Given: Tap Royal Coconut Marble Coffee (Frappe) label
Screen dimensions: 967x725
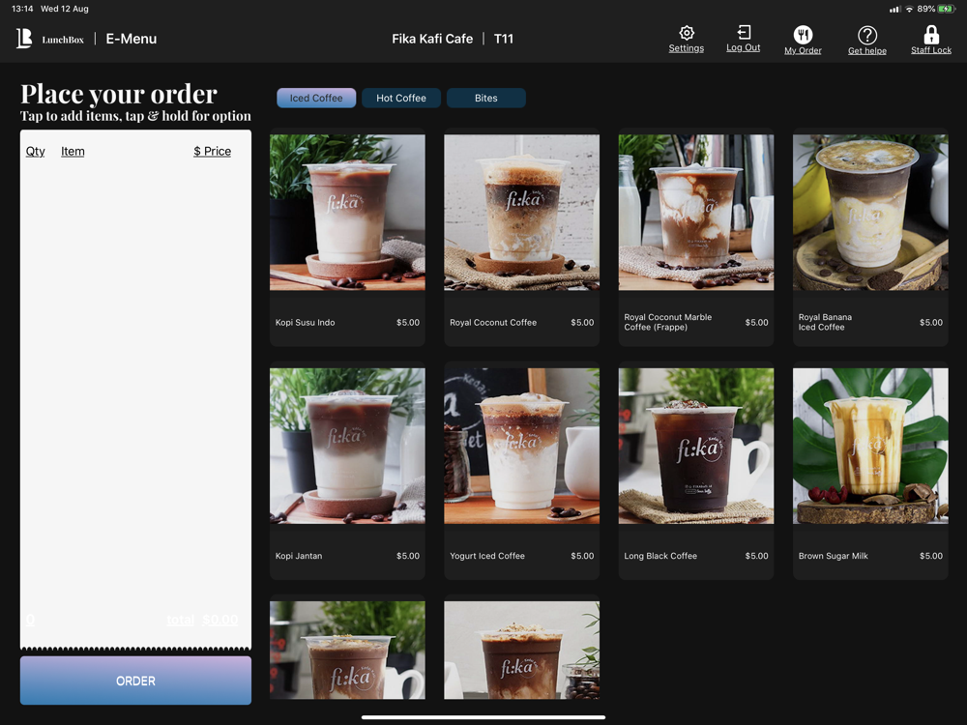Looking at the screenshot, I should pos(668,322).
